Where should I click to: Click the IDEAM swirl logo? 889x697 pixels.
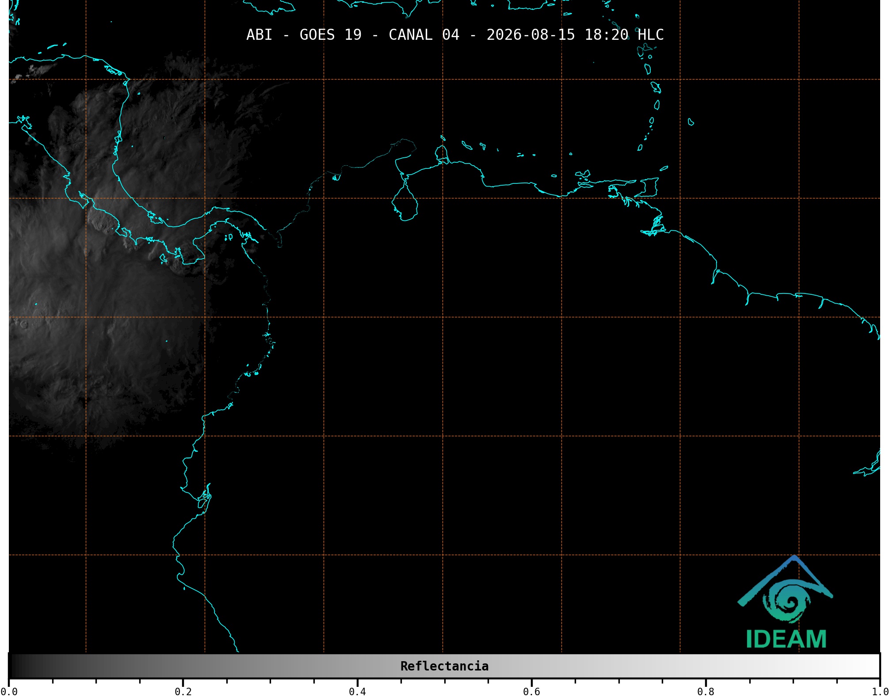[786, 590]
